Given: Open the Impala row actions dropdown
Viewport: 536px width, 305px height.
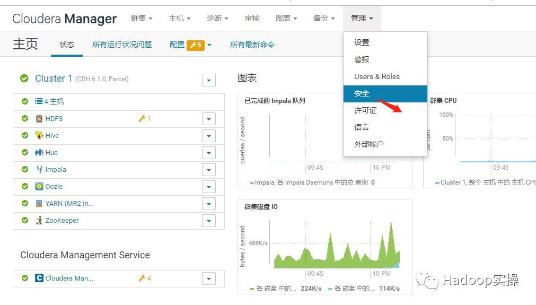Looking at the screenshot, I should pos(209,170).
